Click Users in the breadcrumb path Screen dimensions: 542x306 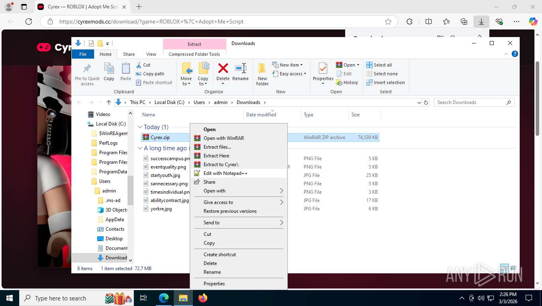tap(199, 102)
